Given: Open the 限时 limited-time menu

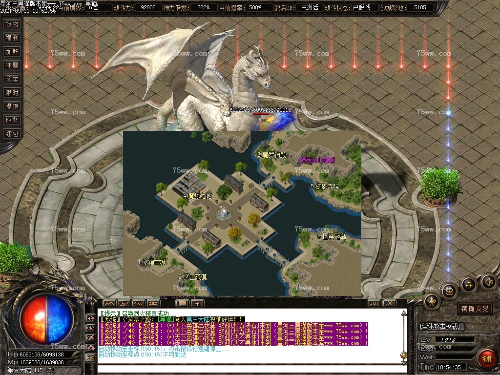Looking at the screenshot, I should coord(12,93).
